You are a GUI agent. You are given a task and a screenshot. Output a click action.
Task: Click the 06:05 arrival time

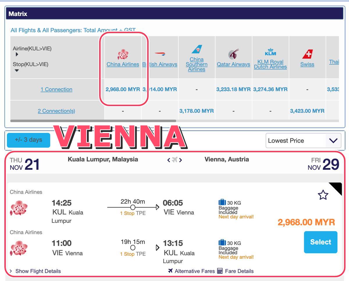173,203
